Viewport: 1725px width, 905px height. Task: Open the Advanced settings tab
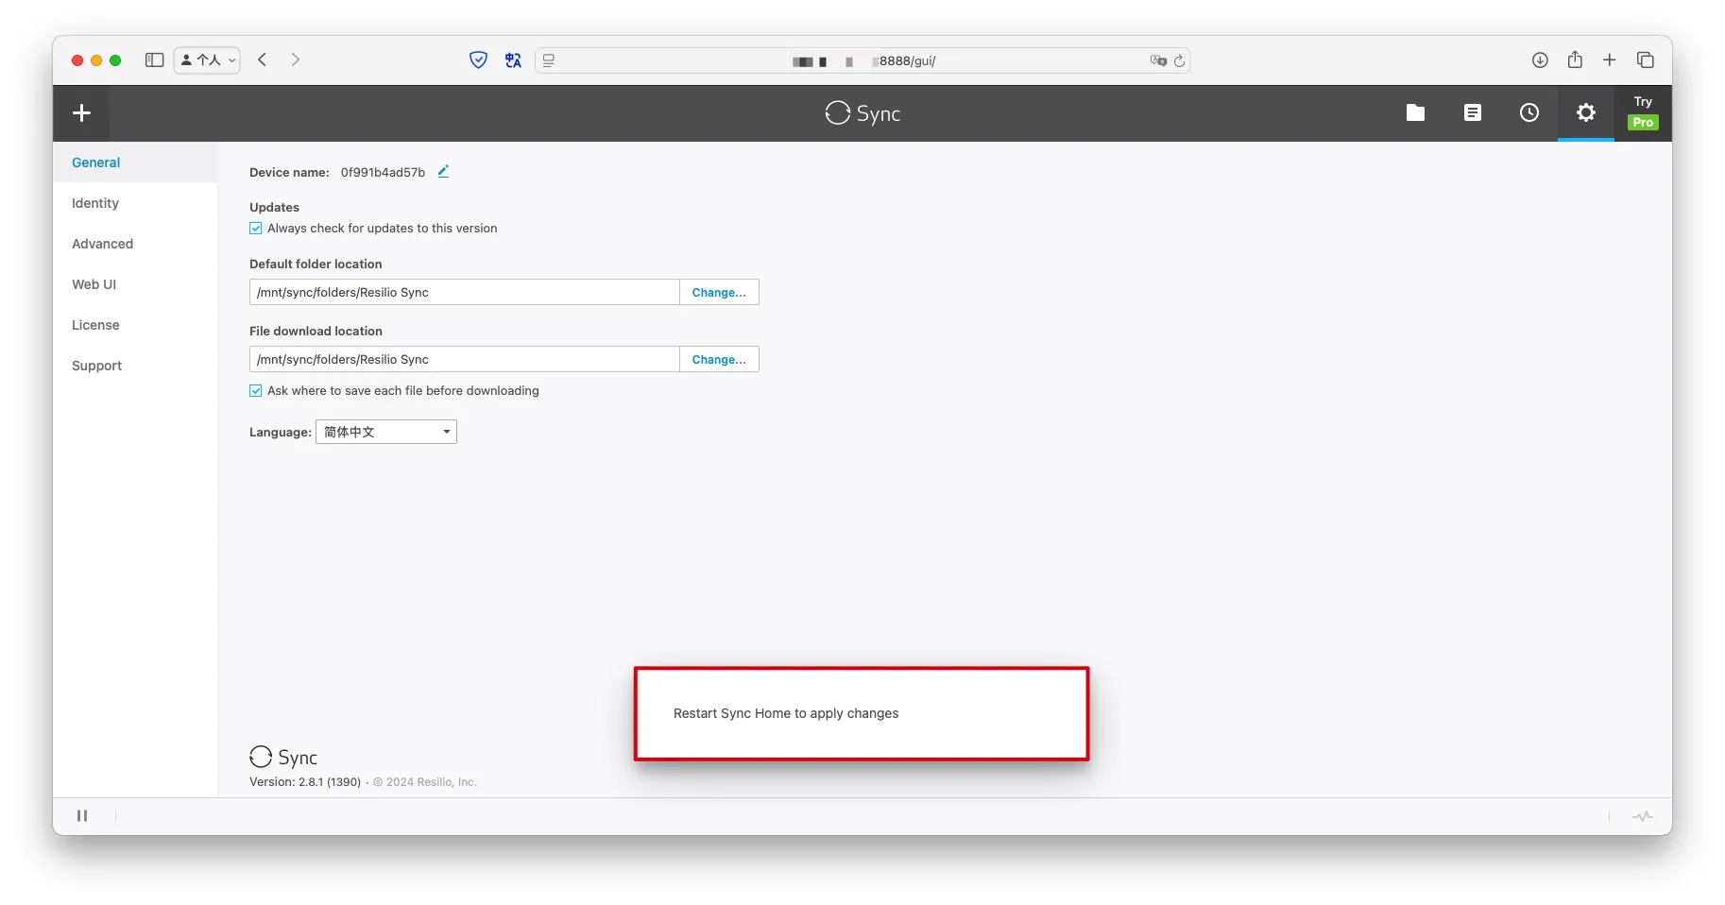point(102,244)
